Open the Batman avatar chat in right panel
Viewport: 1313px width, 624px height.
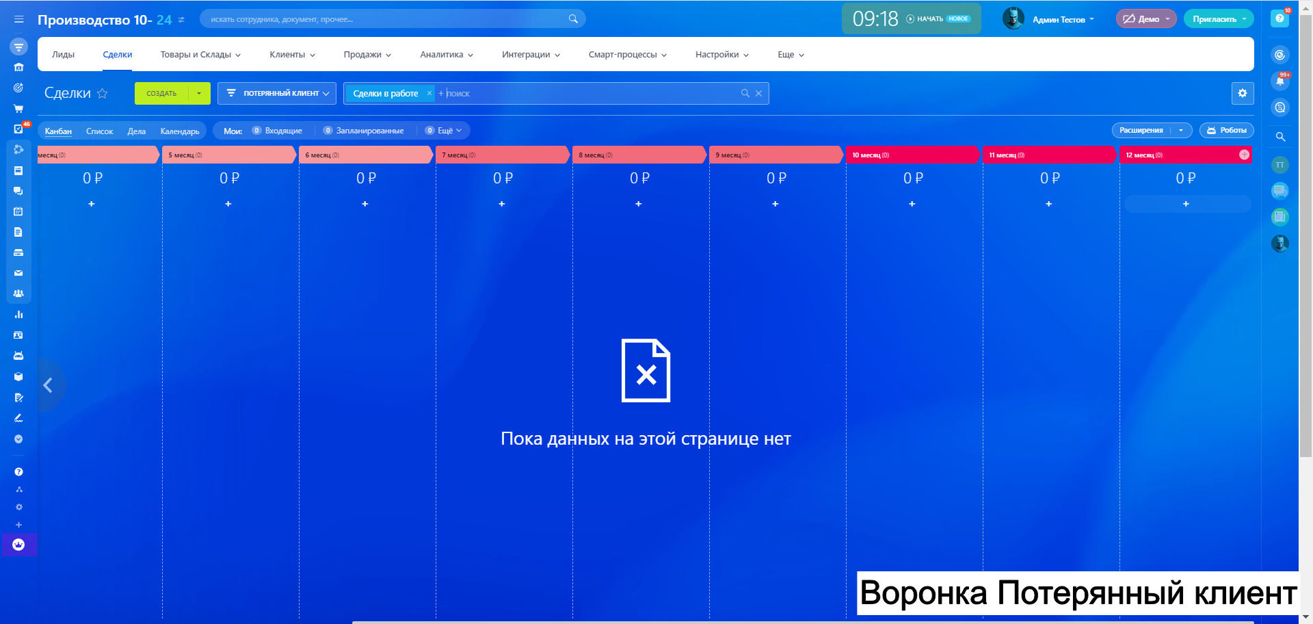1280,244
